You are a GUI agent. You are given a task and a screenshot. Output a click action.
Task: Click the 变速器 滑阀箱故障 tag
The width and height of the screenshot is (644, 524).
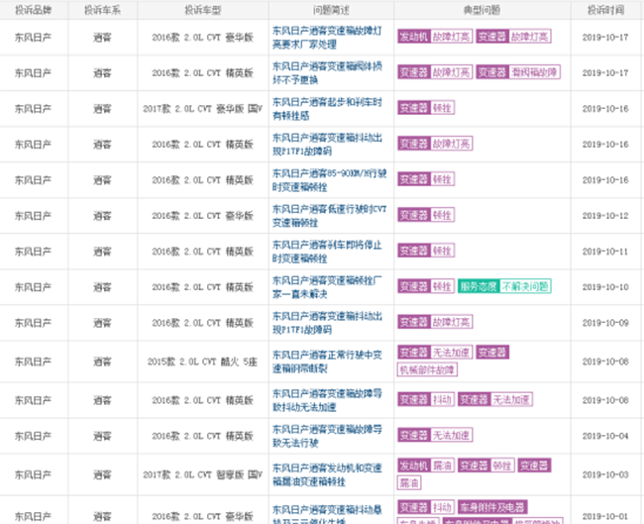(x=518, y=72)
